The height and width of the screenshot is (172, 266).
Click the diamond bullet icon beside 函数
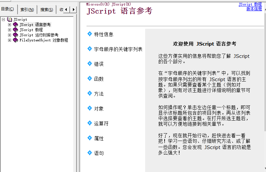point(90,79)
